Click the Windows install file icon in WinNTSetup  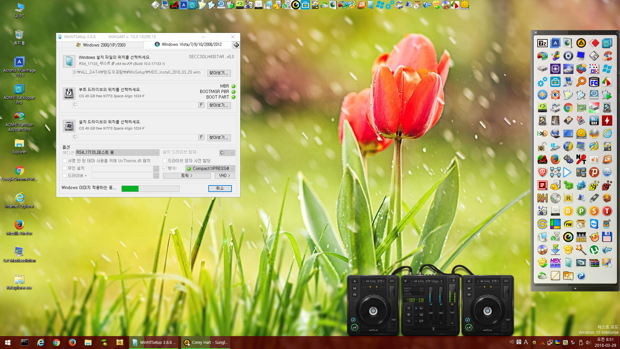69,61
